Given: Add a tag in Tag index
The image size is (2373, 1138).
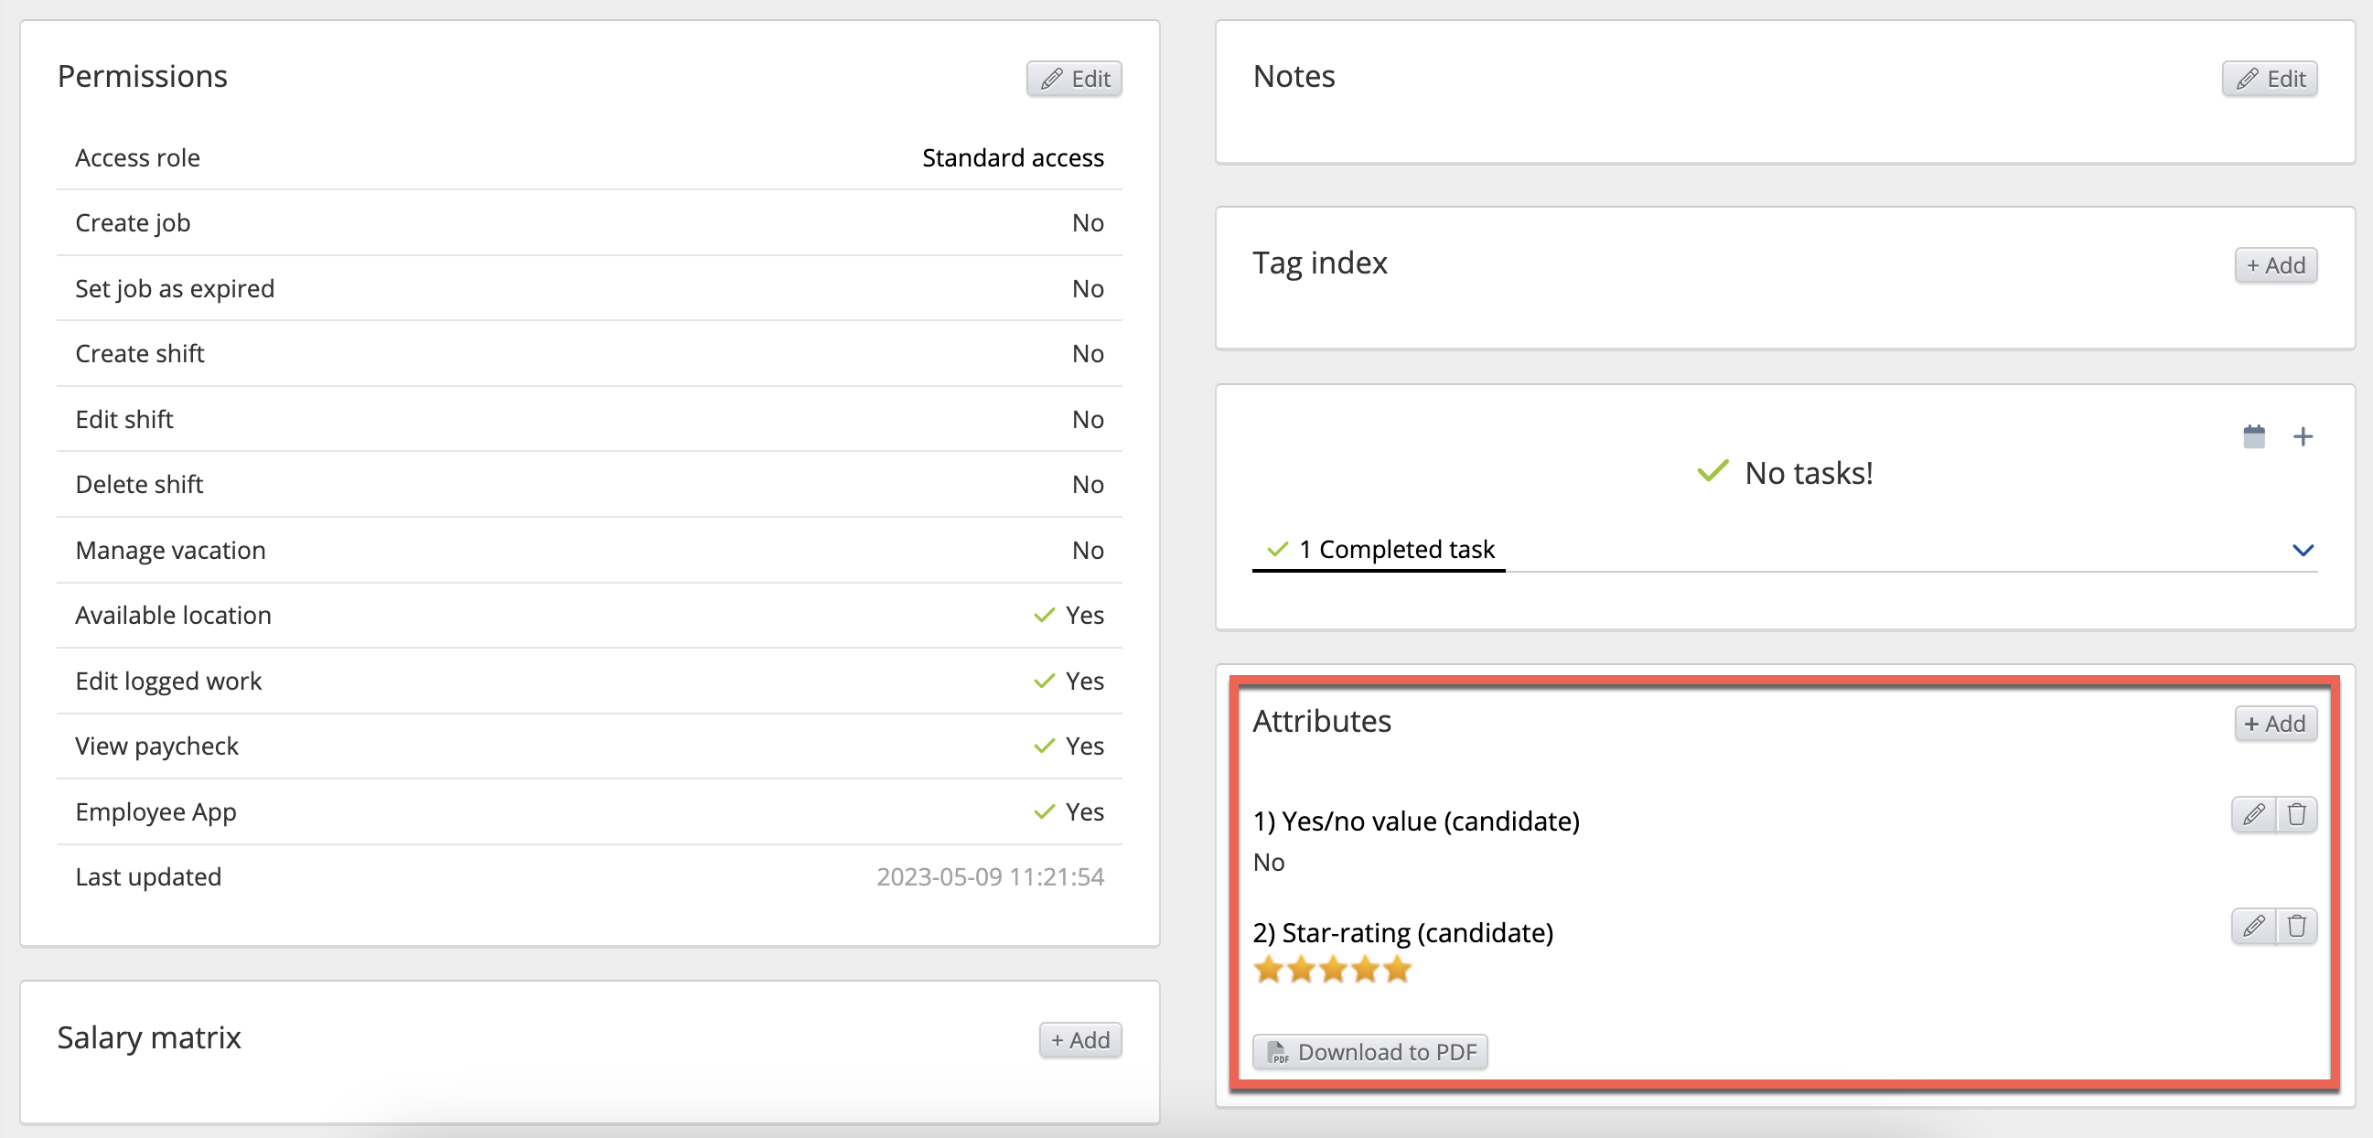Looking at the screenshot, I should pyautogui.click(x=2274, y=265).
